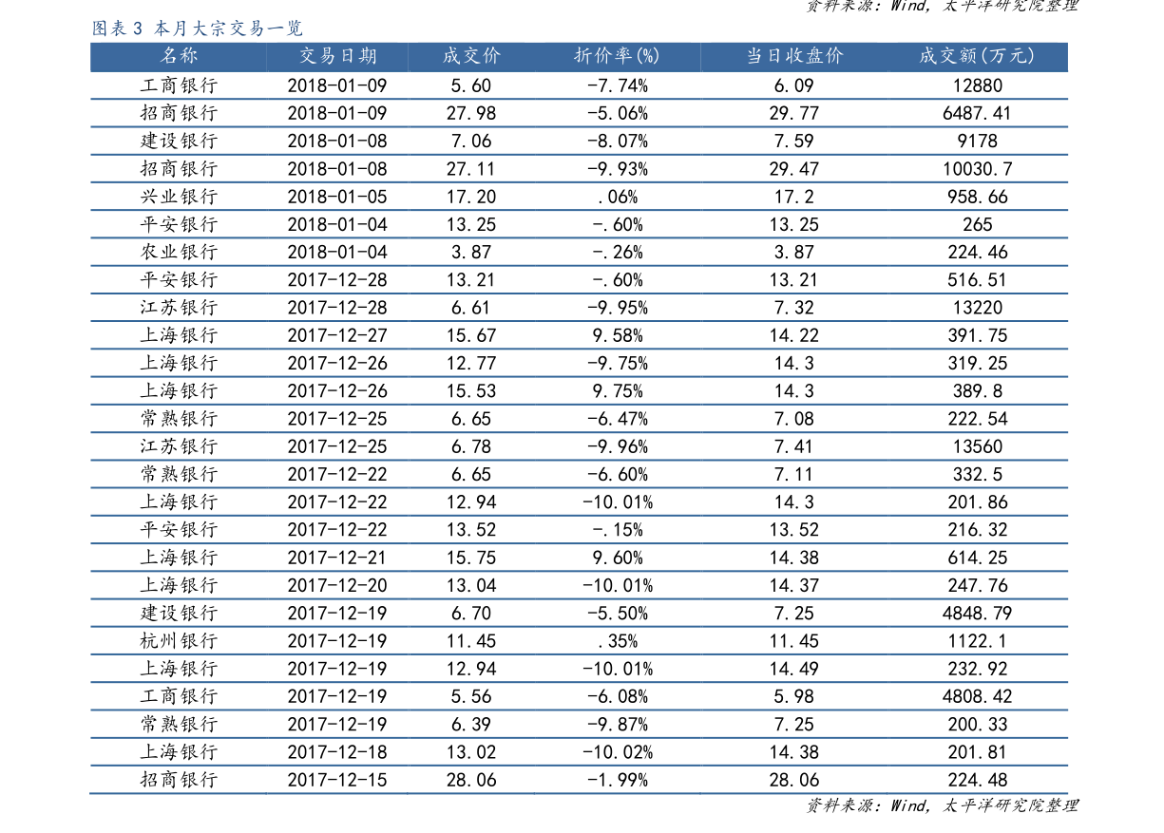Image resolution: width=1164 pixels, height=833 pixels.
Task: Click the amount 222.54 cell
Action: [977, 418]
